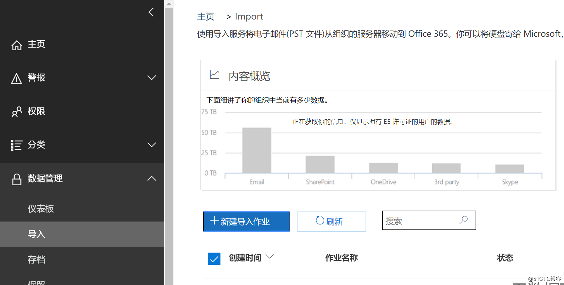Click the circular refresh icon on 刷新
564x285 pixels.
320,221
